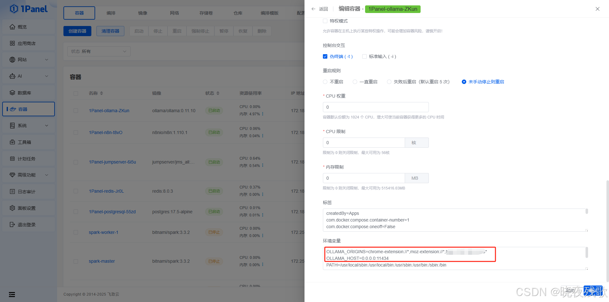Open the 工具箱 toolbox section
Viewport: 609px width, 302px height.
[x=23, y=142]
